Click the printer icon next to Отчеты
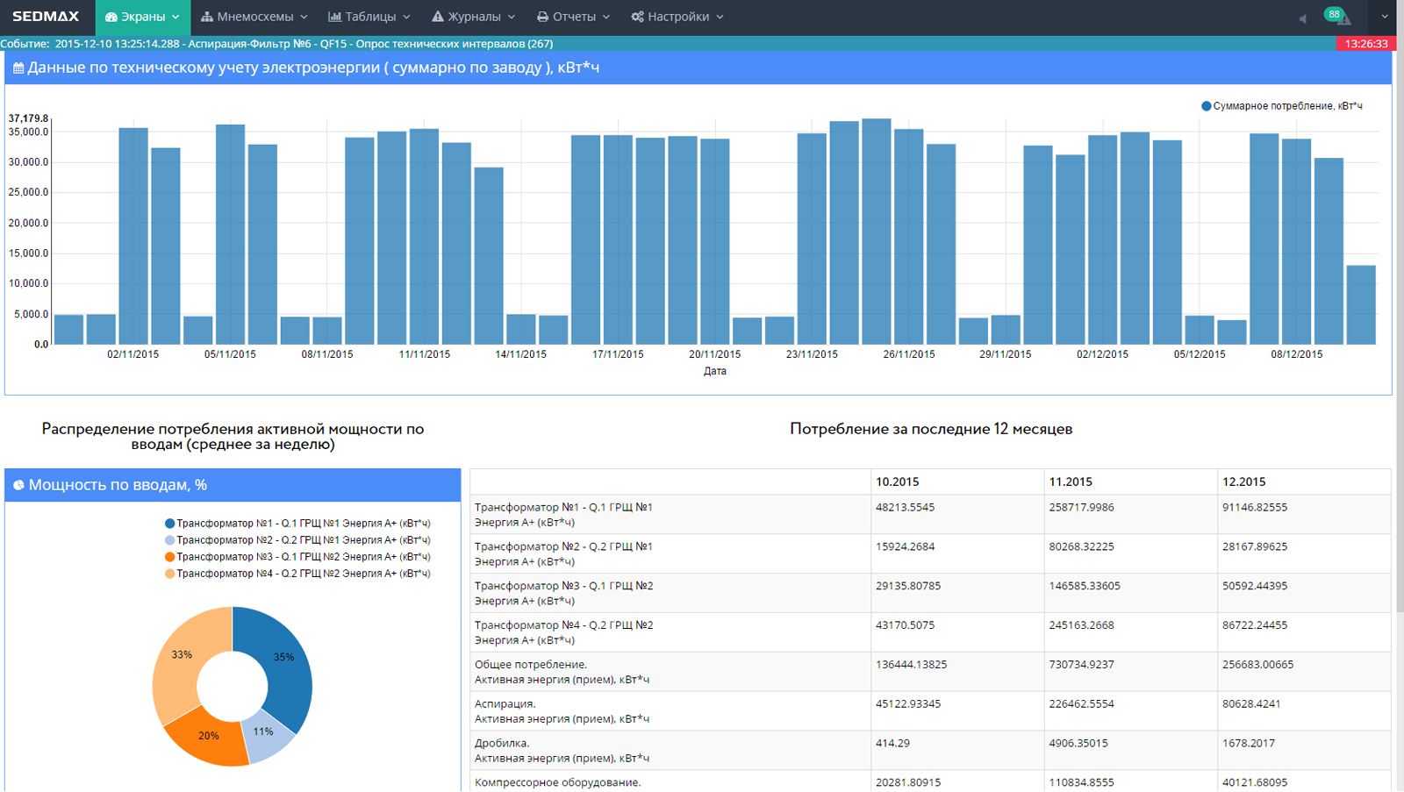 tap(542, 17)
